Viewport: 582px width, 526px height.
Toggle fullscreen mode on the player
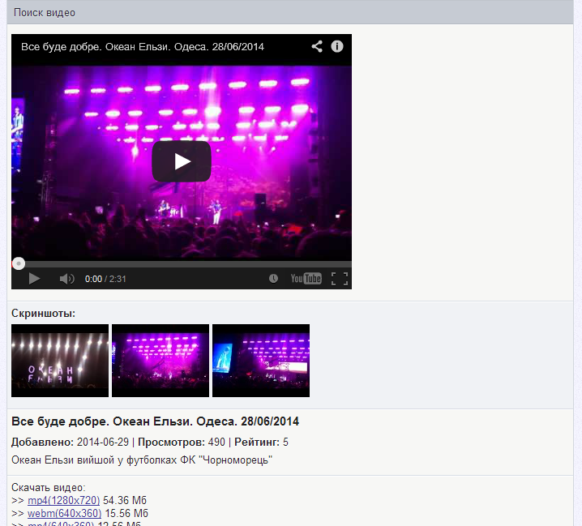[339, 279]
